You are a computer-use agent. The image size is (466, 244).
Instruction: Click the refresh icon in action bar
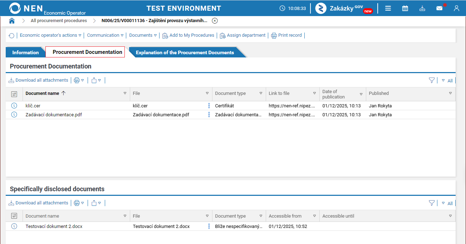coord(11,36)
